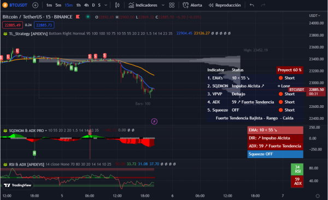
Task: Select the TL_Strategy [APIDEVs] indicator legend
Action: [x=28, y=34]
